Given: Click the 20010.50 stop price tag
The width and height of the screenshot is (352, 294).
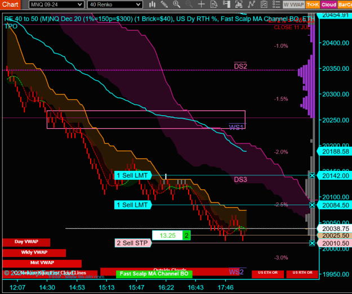Looking at the screenshot, I should 335,243.
